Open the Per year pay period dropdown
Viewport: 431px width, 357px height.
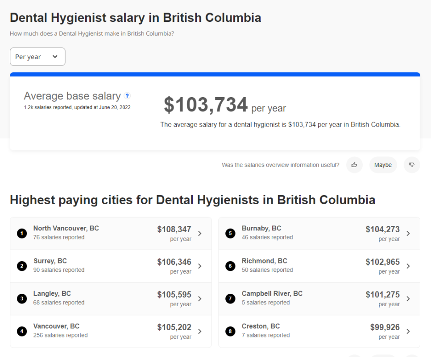37,57
